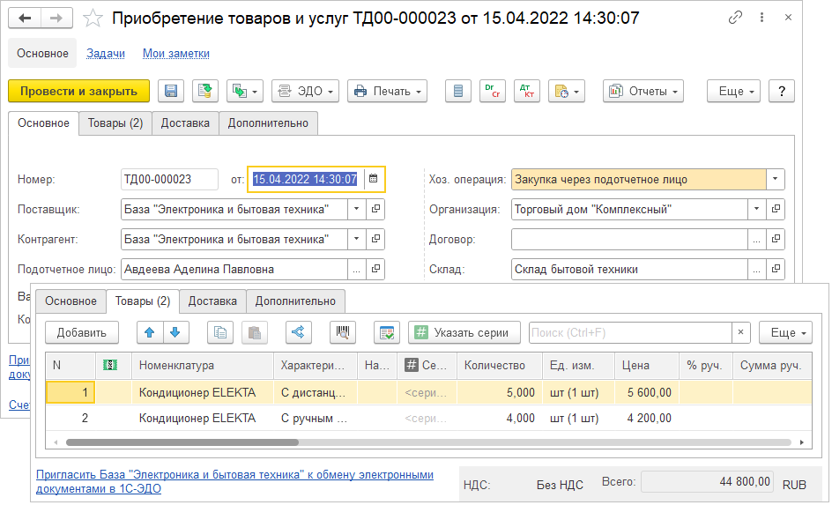The image size is (832, 505).
Task: Click the save (floppy disk) icon
Action: click(172, 91)
